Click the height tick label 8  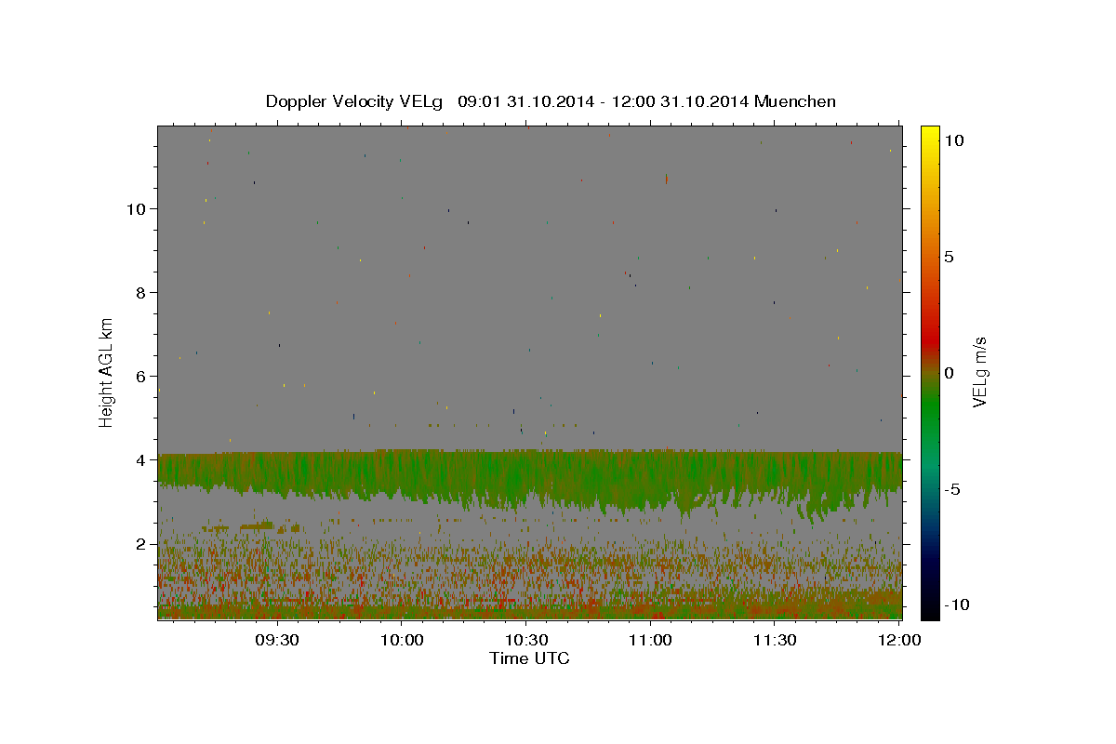tap(142, 293)
